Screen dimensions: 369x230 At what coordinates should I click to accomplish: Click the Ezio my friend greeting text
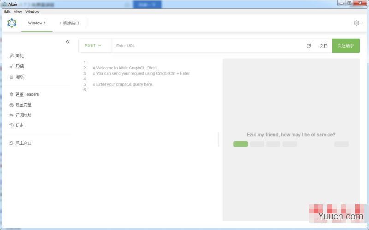coord(291,135)
